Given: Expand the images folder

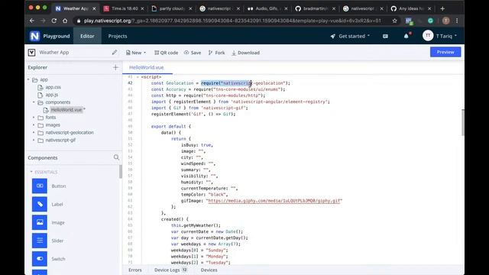Looking at the screenshot, I should pyautogui.click(x=34, y=125).
